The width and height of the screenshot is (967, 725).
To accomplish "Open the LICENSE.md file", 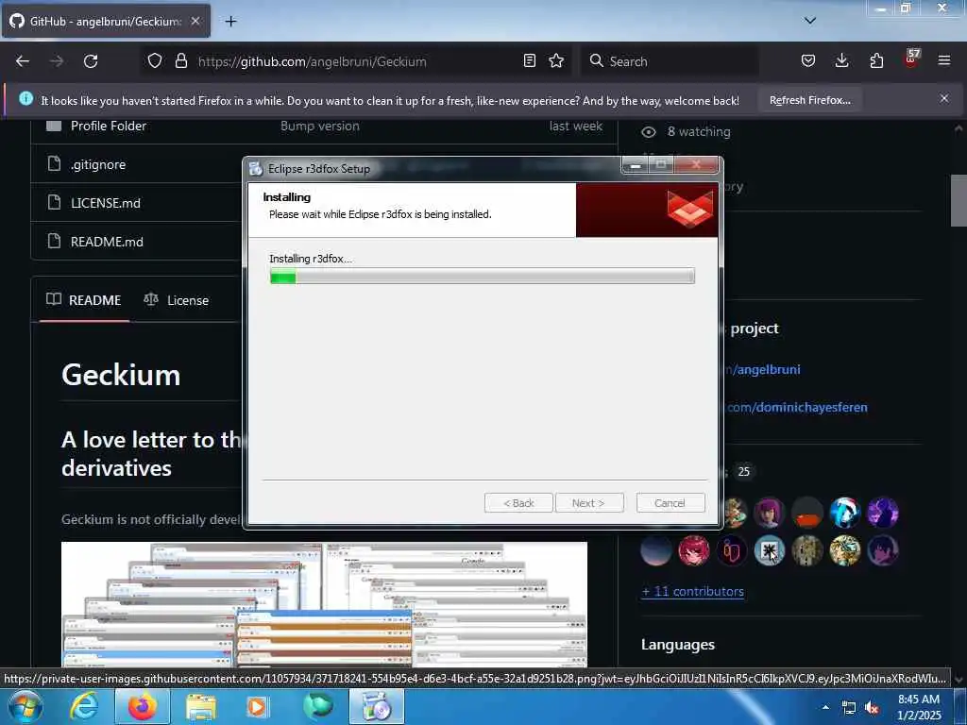I will (106, 203).
